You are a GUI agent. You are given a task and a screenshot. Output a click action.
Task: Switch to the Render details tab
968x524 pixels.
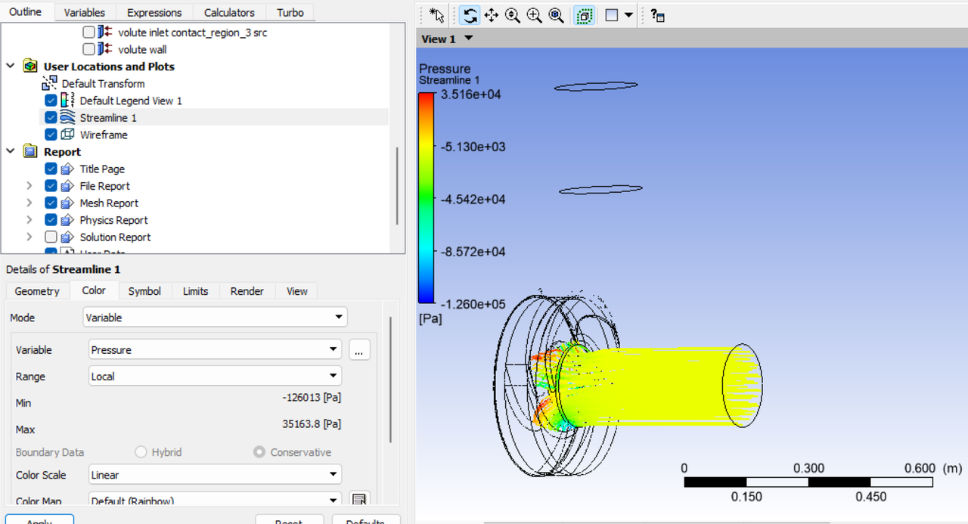pos(247,291)
